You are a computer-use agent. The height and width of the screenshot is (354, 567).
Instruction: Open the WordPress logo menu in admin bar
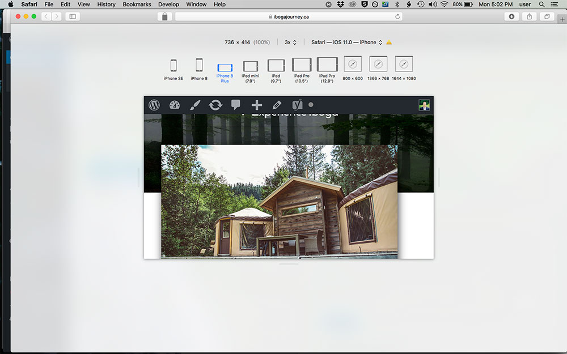tap(154, 105)
